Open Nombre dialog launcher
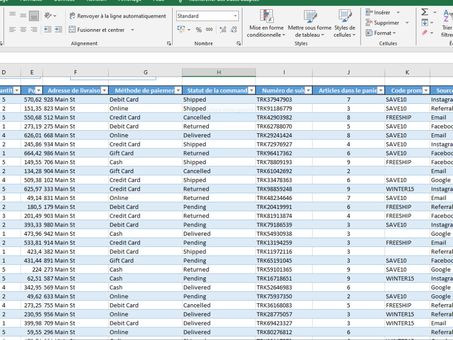Screen dimensions: 453x340 click(239, 44)
